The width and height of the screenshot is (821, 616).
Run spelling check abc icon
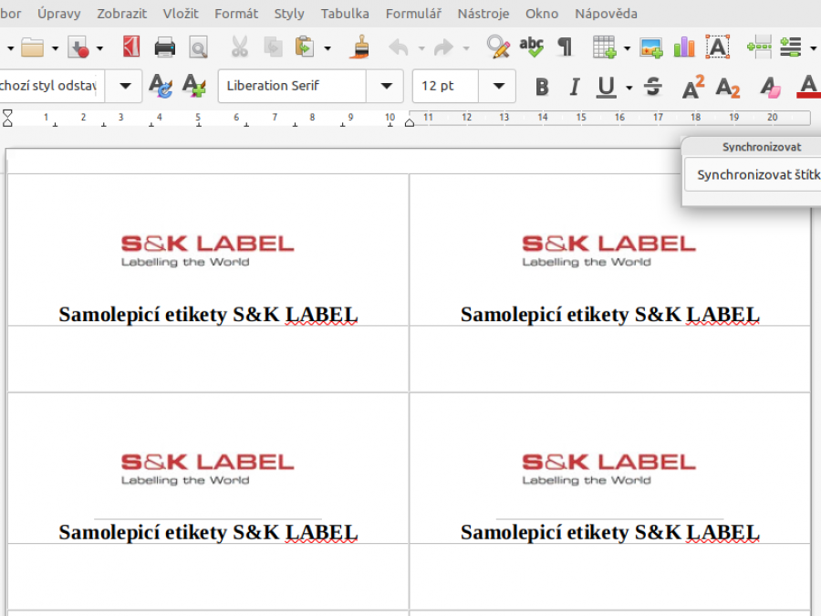point(531,47)
